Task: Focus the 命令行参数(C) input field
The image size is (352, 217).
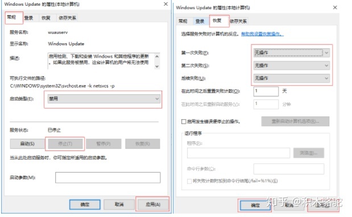Action: point(289,169)
